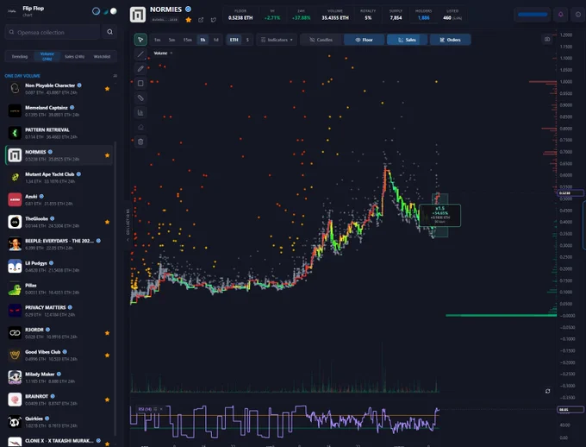Screen dimensions: 586x447
Task: Open Memeland Captainz collection
Action: pos(59,110)
